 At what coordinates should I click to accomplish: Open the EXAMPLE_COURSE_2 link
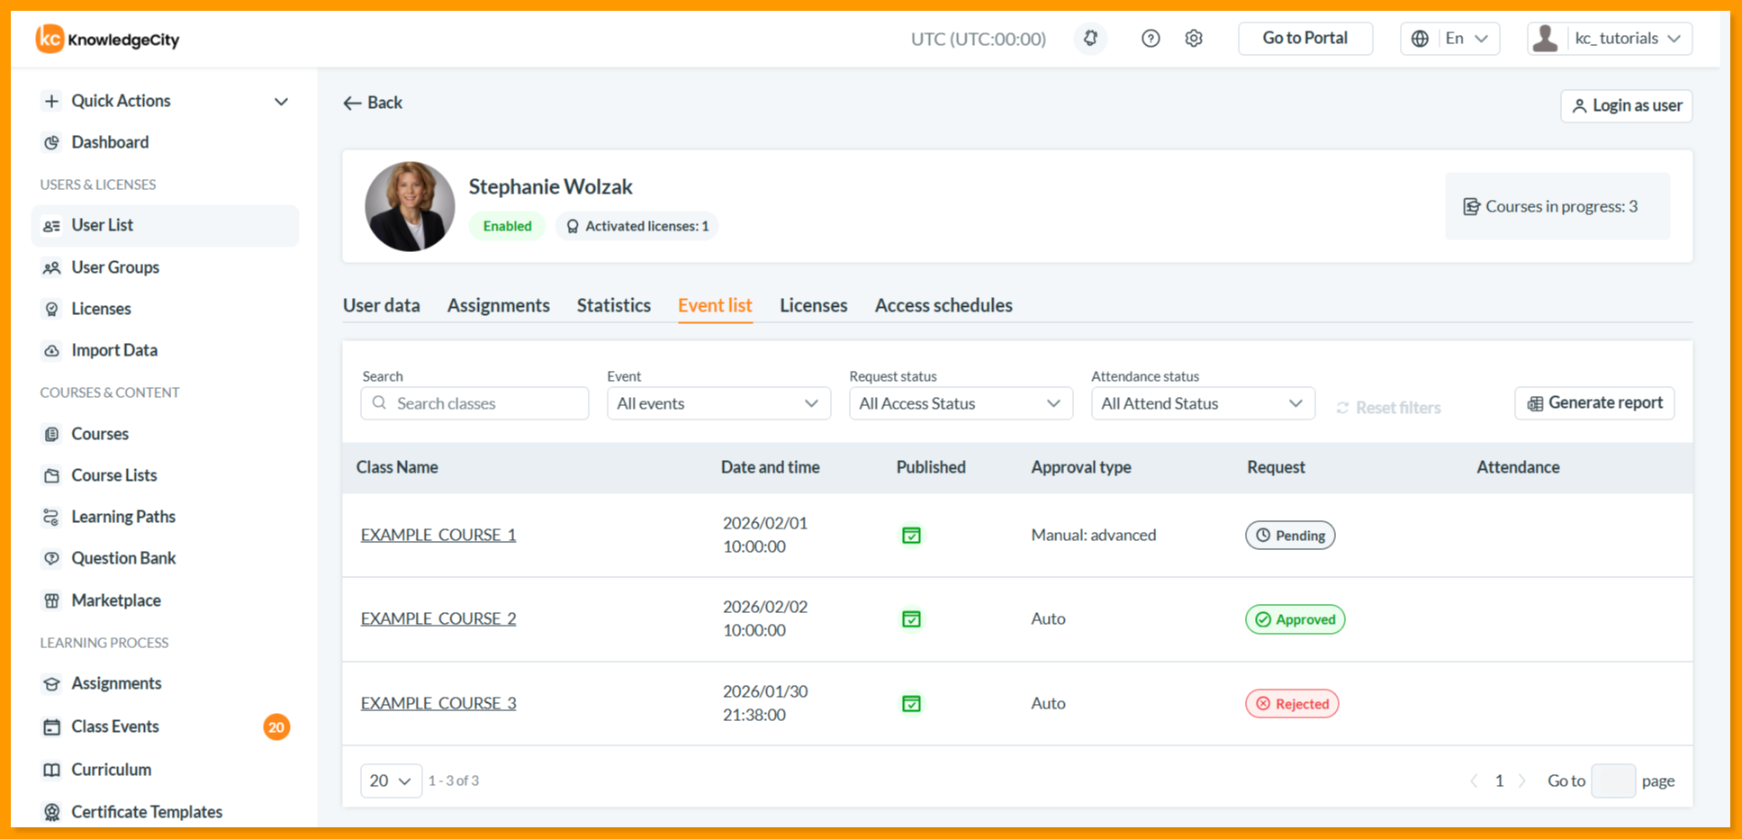click(438, 618)
